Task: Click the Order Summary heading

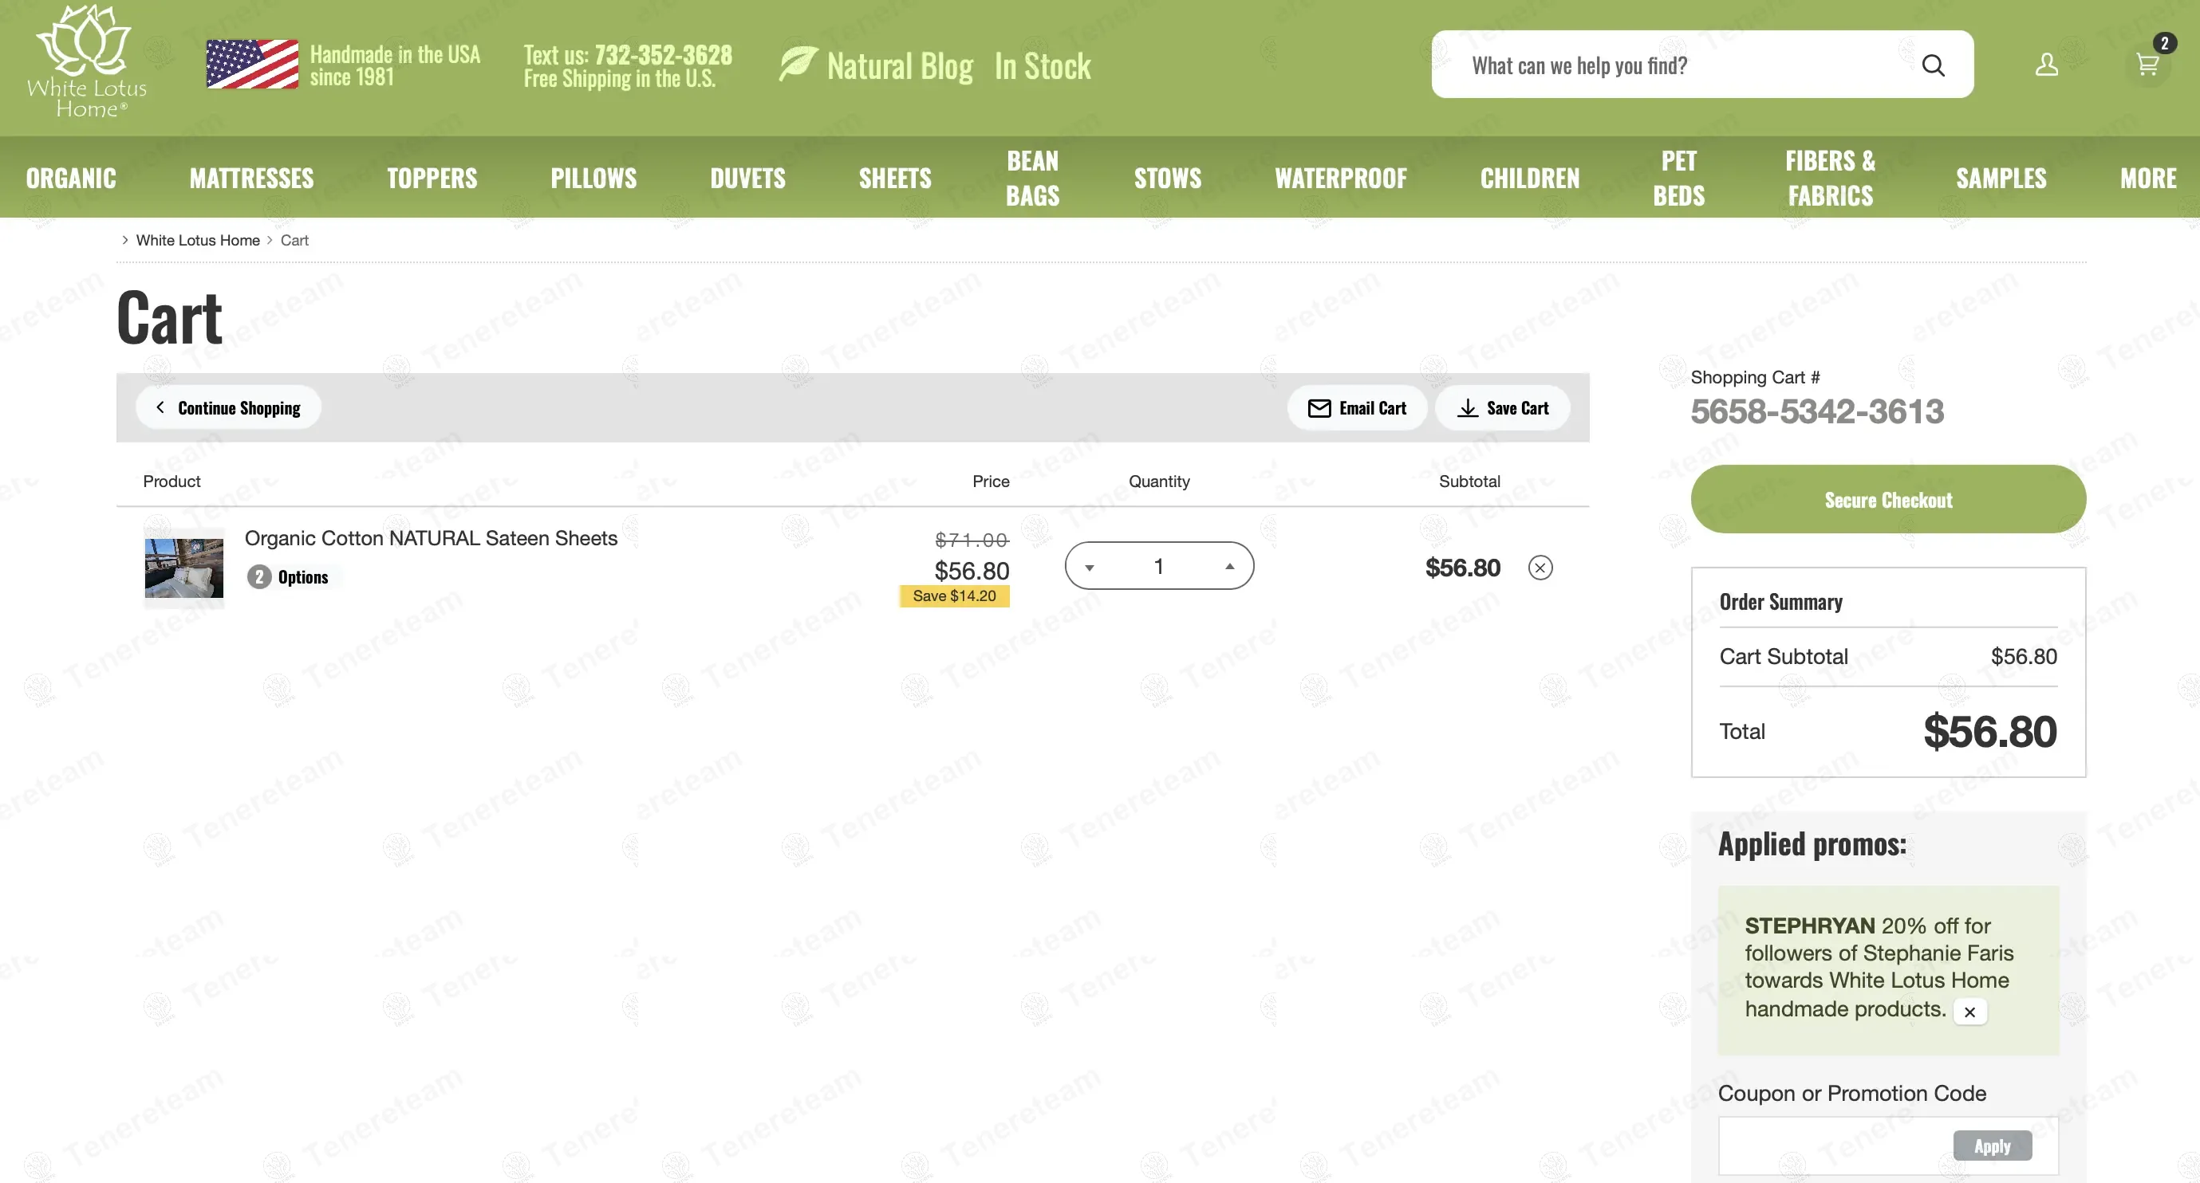Action: click(1780, 602)
